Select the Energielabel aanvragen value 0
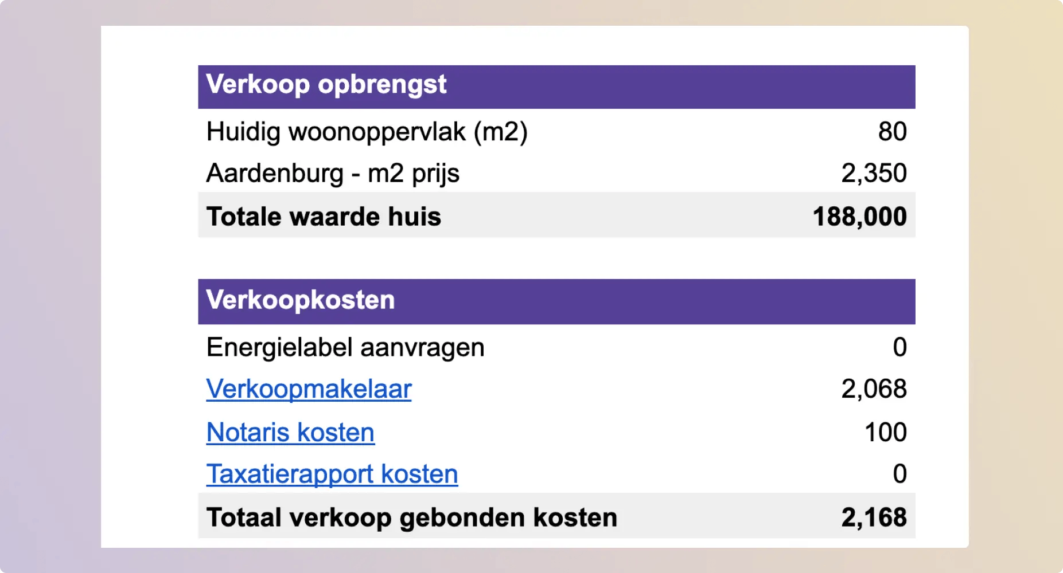Image resolution: width=1063 pixels, height=573 pixels. pyautogui.click(x=900, y=347)
